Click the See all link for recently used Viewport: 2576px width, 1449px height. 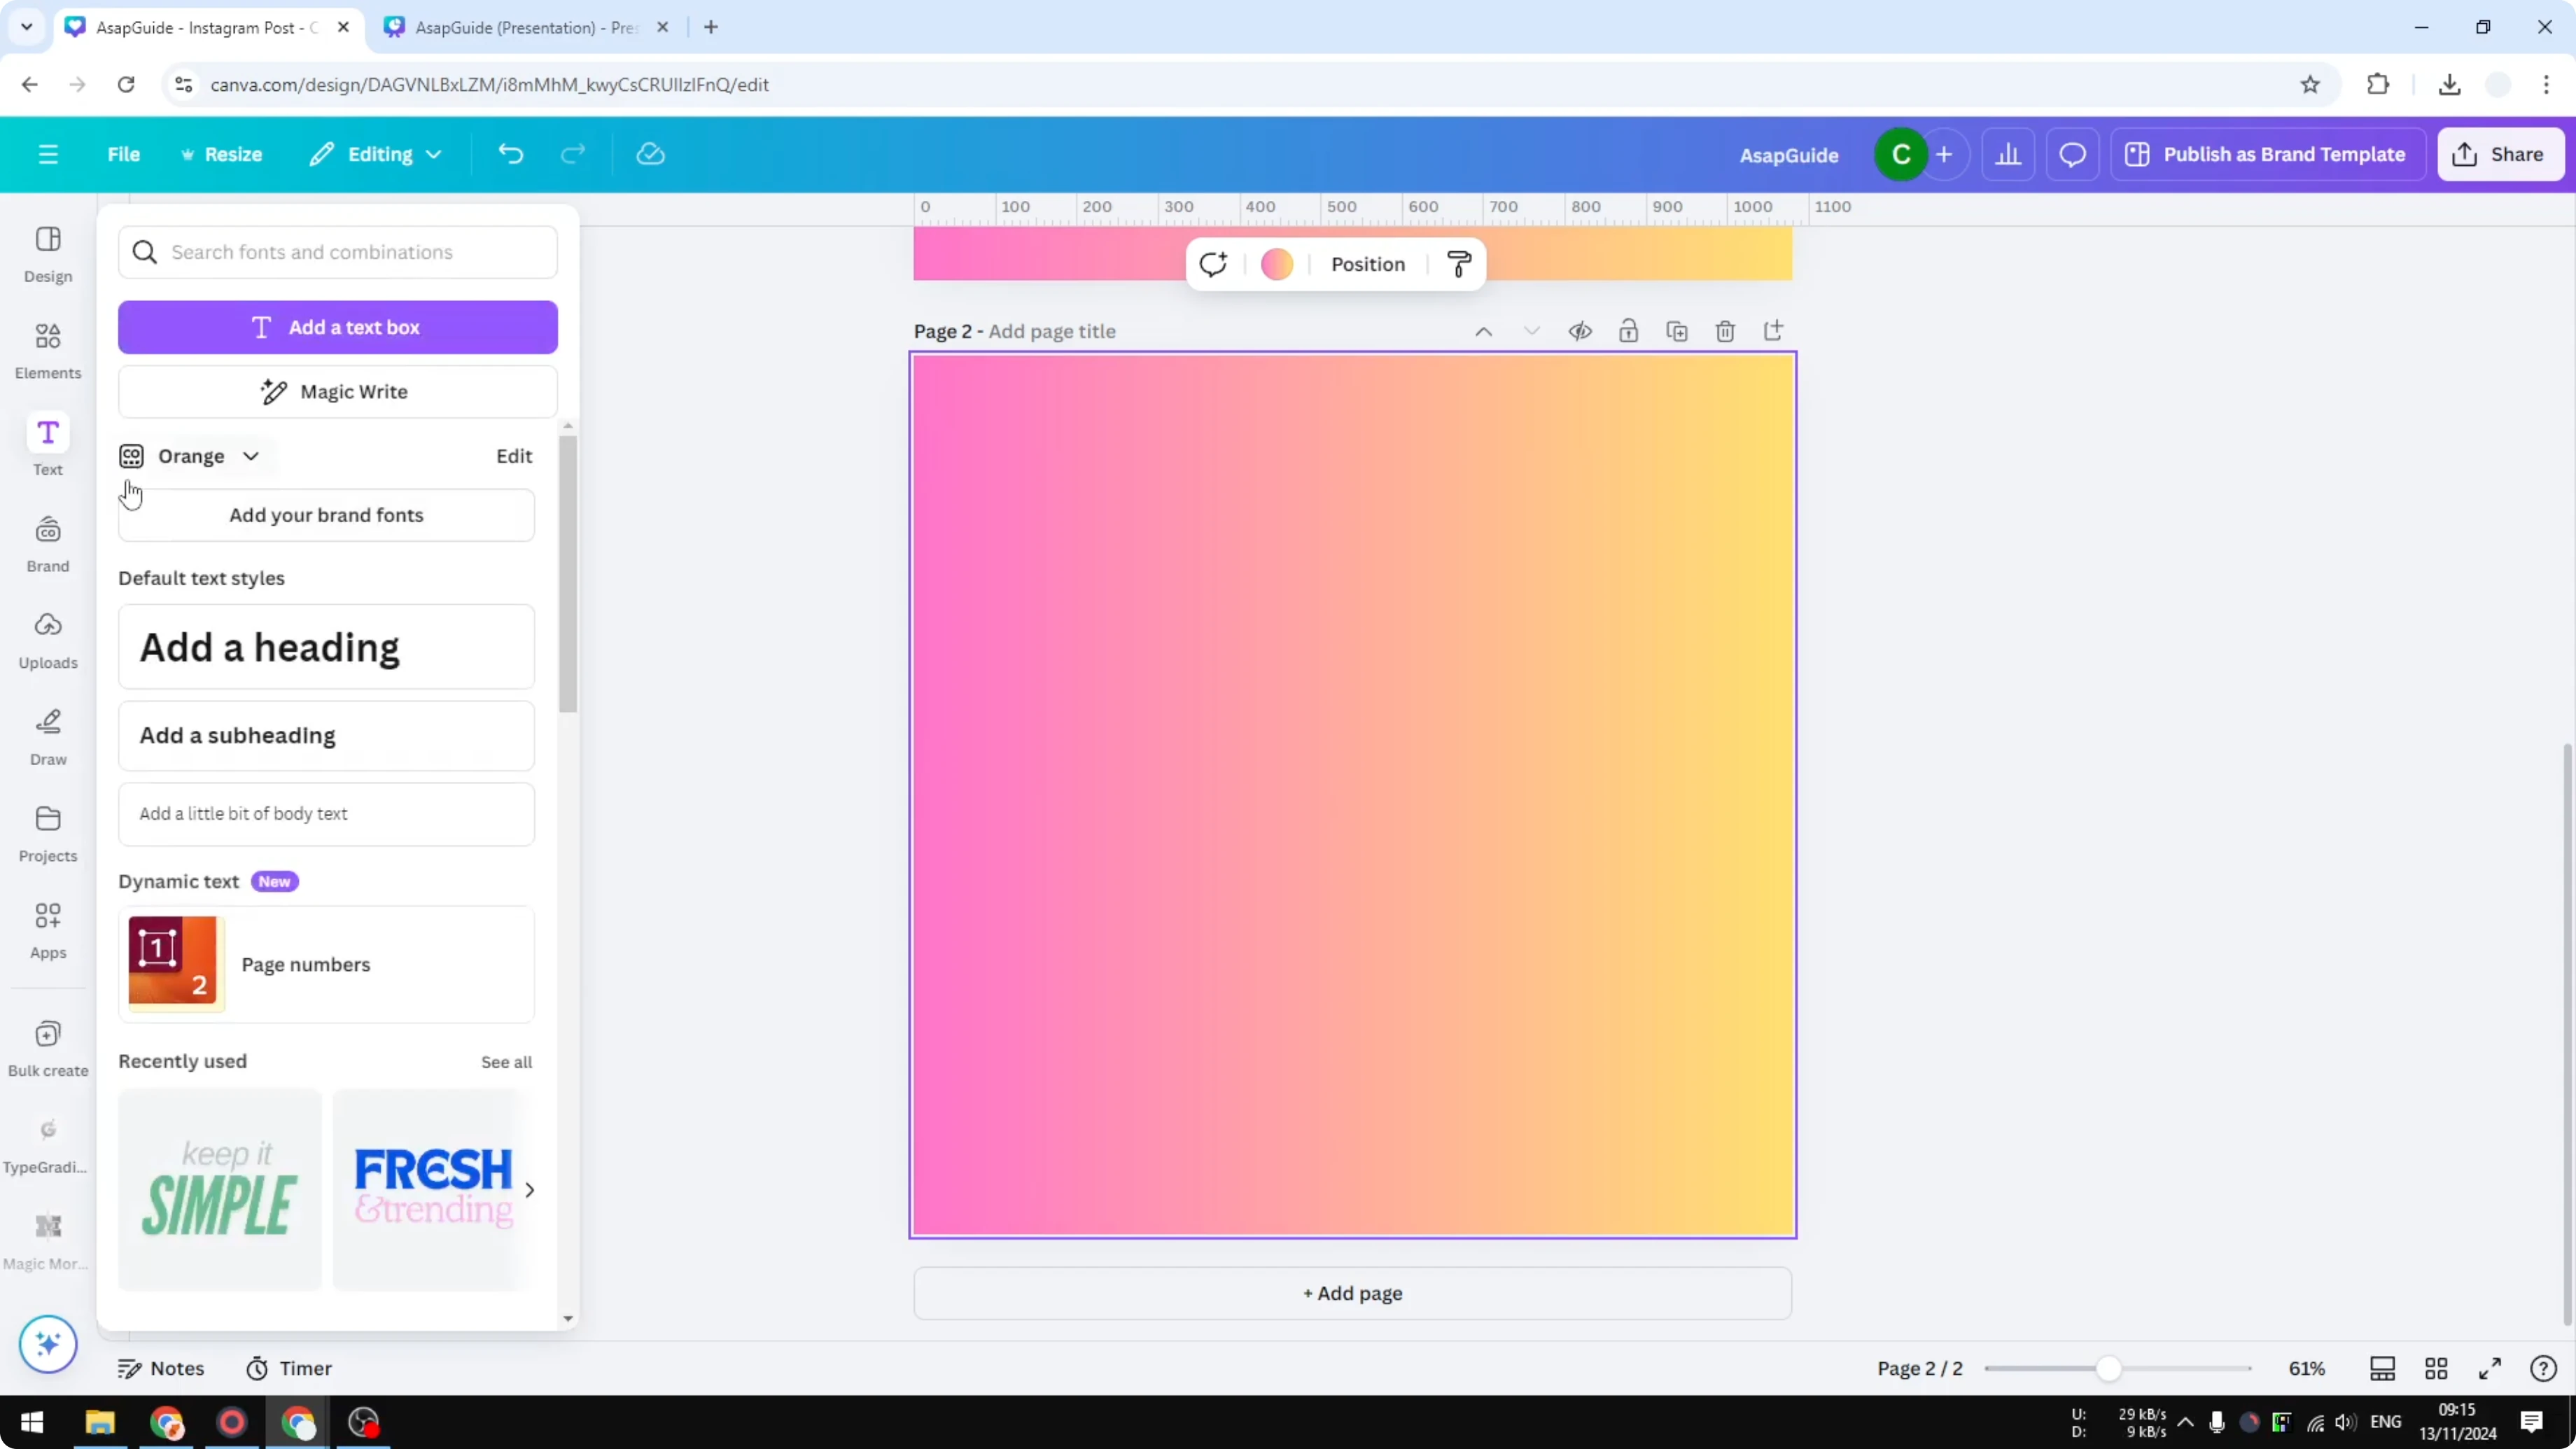click(x=506, y=1062)
